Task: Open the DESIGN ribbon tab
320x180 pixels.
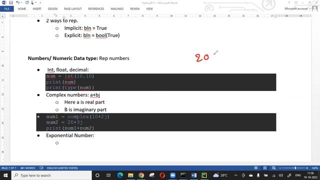Action: (52, 9)
